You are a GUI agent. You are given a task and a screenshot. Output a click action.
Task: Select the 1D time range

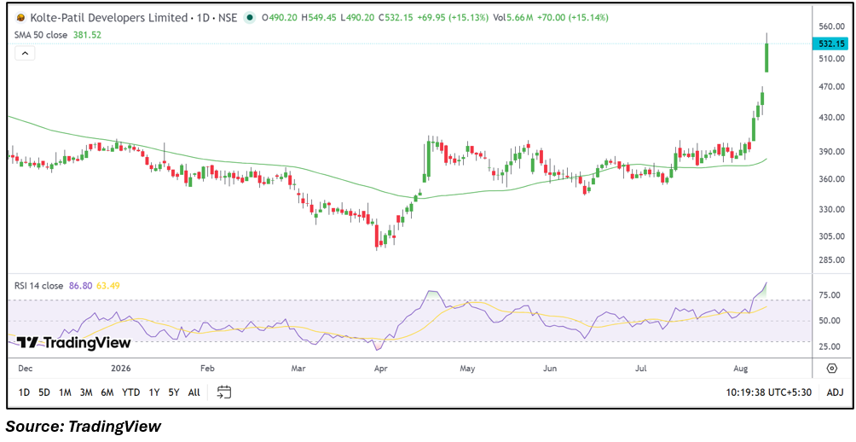point(24,393)
